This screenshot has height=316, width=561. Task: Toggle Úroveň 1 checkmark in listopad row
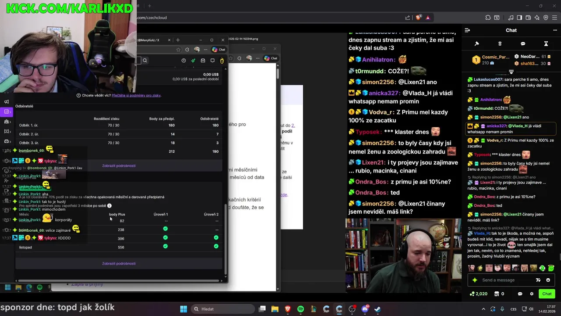(165, 246)
